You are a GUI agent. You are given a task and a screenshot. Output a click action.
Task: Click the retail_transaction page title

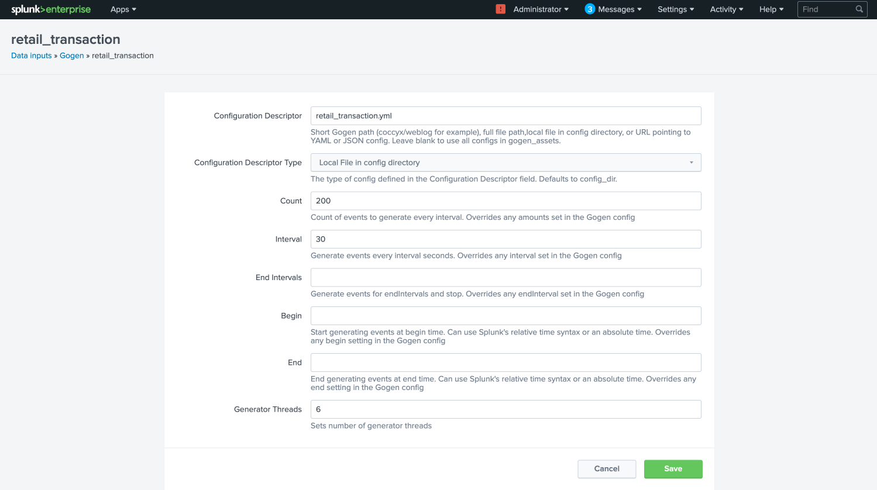pos(66,39)
